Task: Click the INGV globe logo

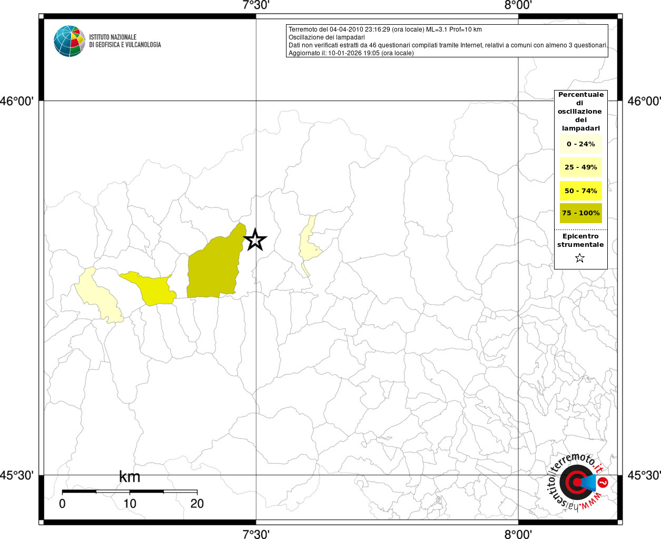Action: pos(70,41)
